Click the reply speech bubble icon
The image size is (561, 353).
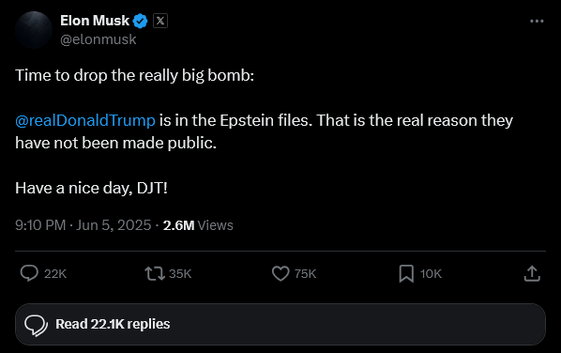[x=29, y=273]
